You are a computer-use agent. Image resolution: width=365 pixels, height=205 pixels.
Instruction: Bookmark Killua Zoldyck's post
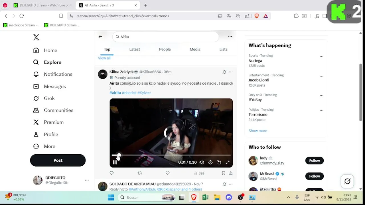pos(224,173)
